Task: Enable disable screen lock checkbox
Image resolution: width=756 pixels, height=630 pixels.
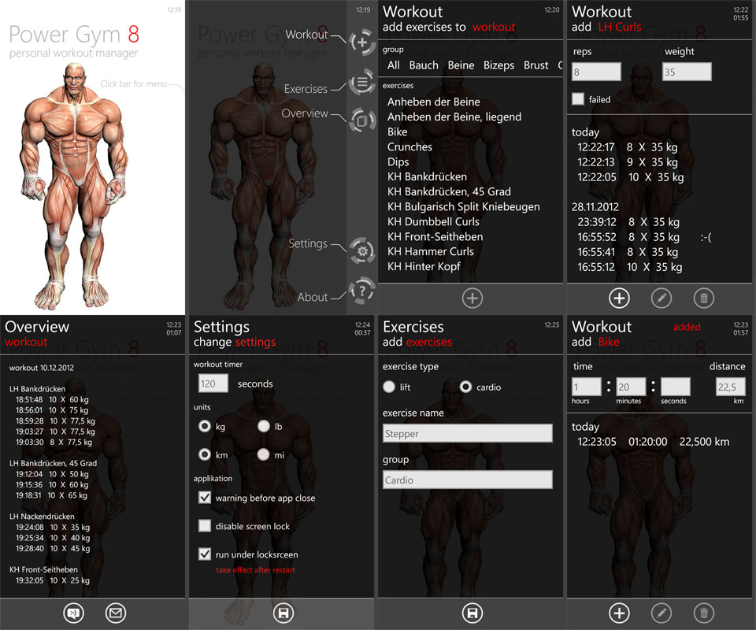Action: point(205,526)
